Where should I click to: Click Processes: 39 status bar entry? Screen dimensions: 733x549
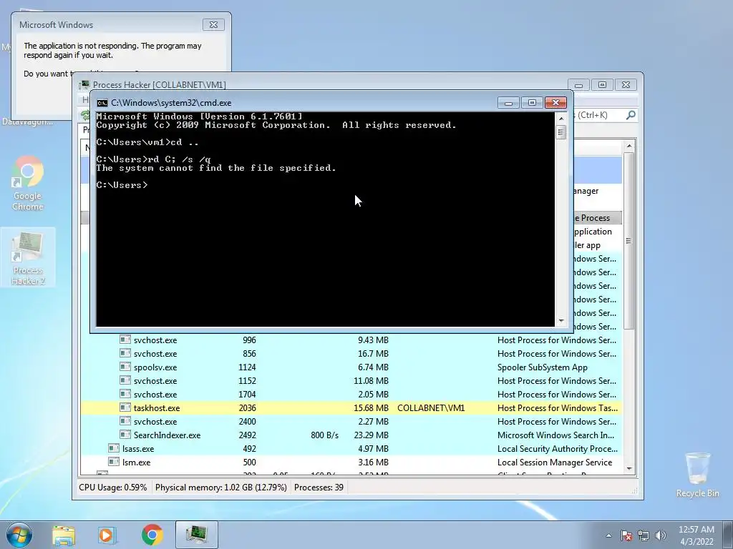[319, 488]
